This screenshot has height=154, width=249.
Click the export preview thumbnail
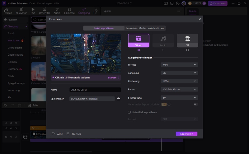pyautogui.click(x=86, y=53)
